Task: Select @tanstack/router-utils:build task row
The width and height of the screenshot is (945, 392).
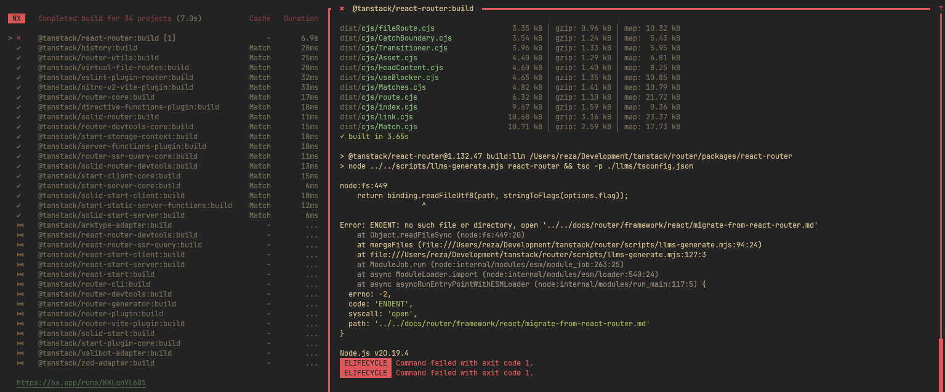Action: tap(163, 58)
